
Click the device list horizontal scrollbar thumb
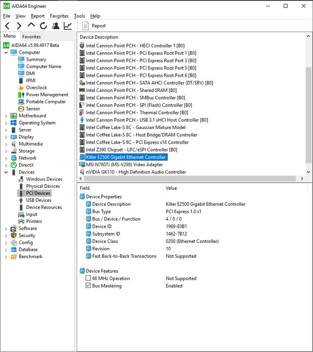pyautogui.click(x=190, y=178)
